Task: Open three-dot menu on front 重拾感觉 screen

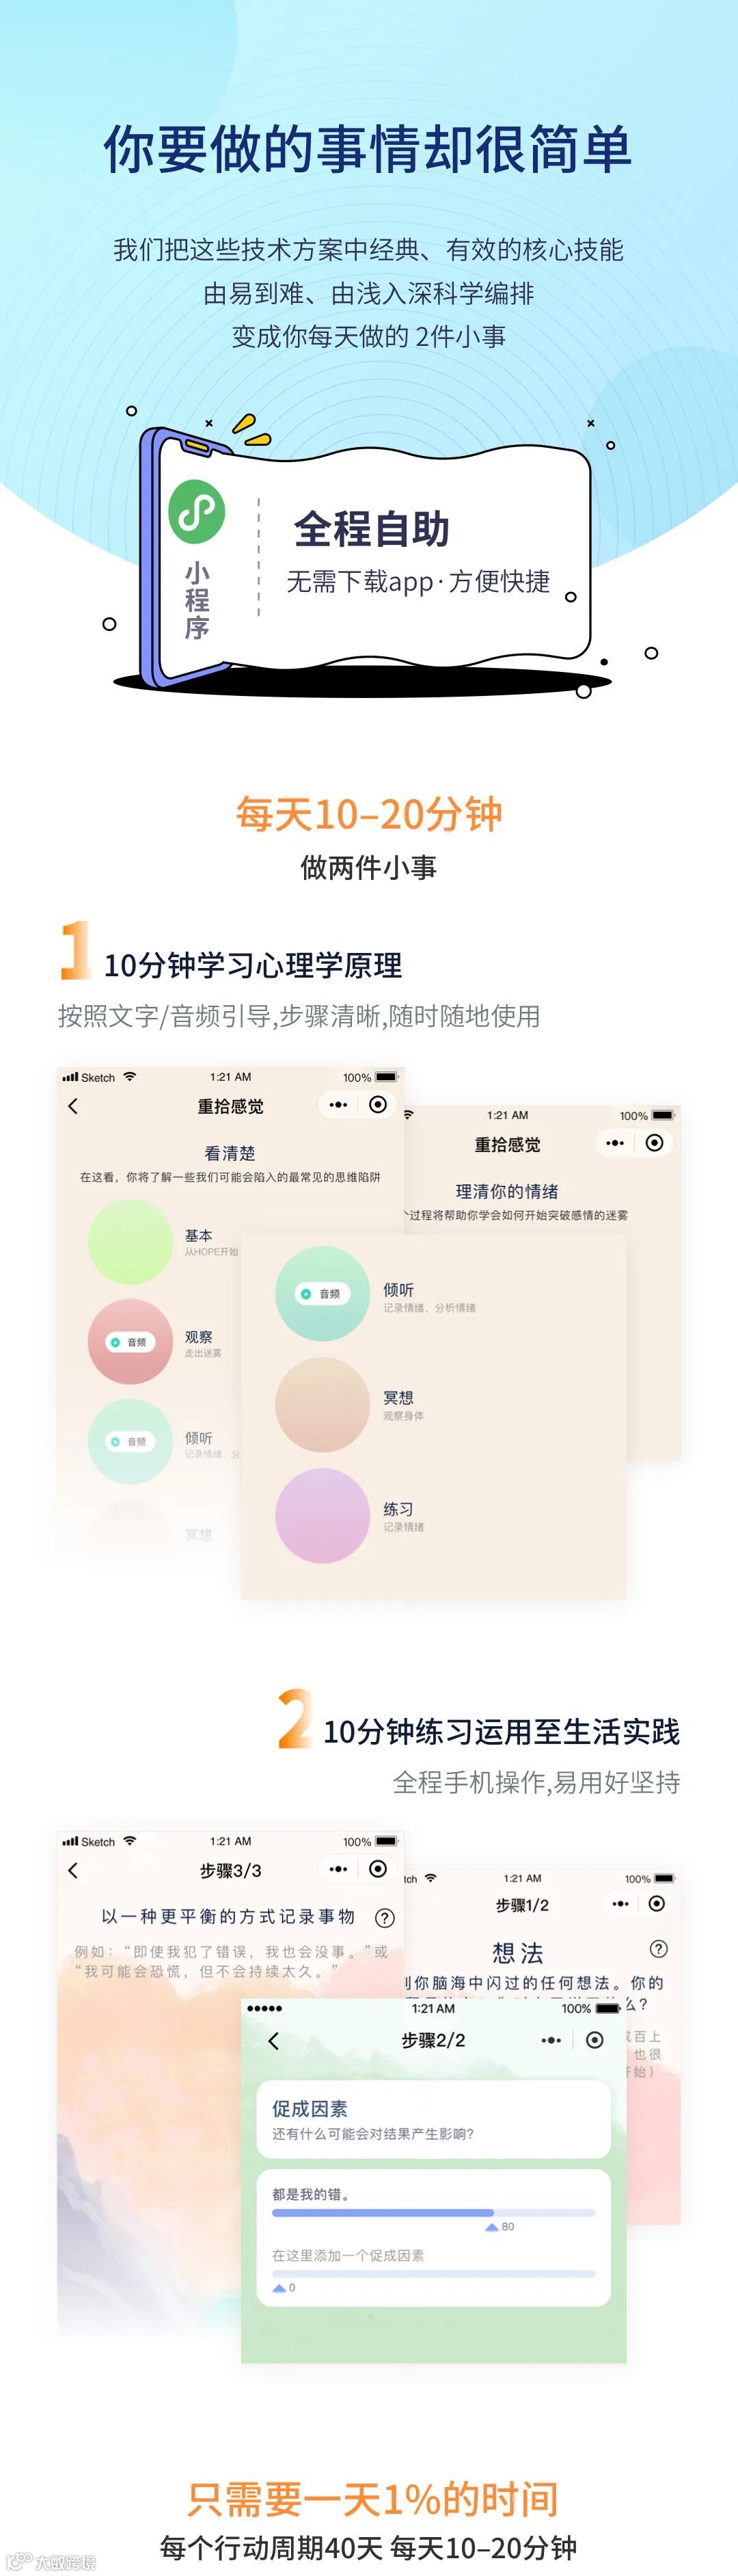Action: click(338, 1105)
